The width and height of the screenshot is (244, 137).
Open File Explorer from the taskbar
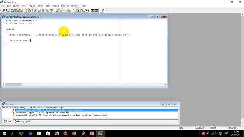coord(39,134)
